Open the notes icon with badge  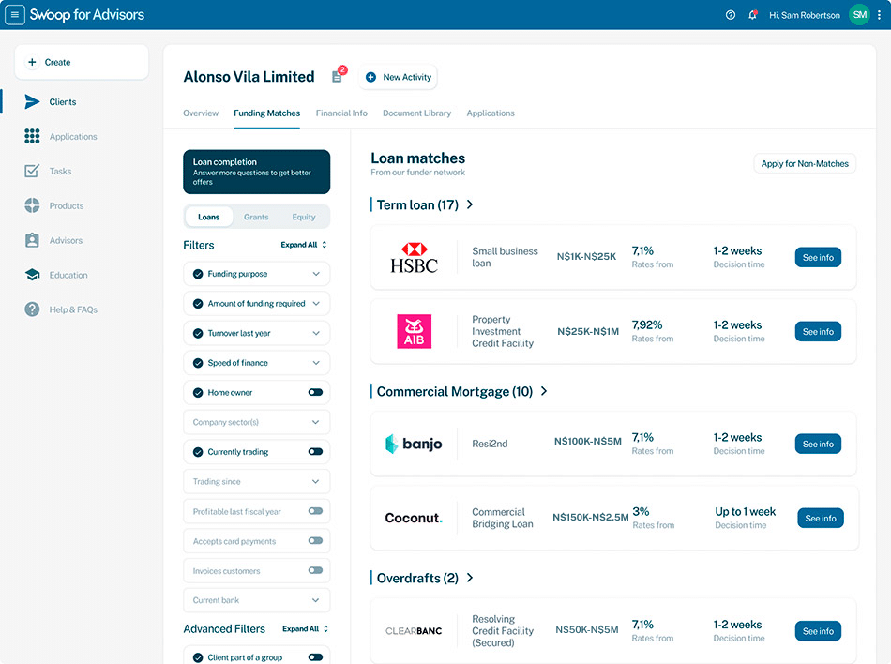coord(337,77)
